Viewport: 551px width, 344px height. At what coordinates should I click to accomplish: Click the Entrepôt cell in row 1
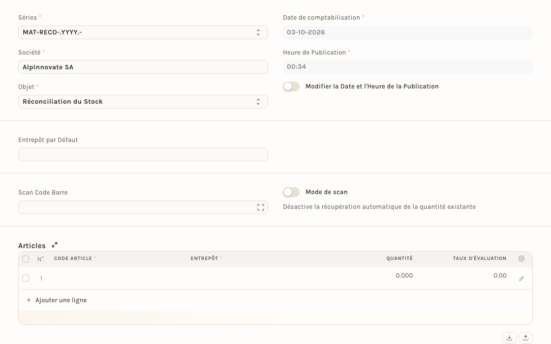256,278
